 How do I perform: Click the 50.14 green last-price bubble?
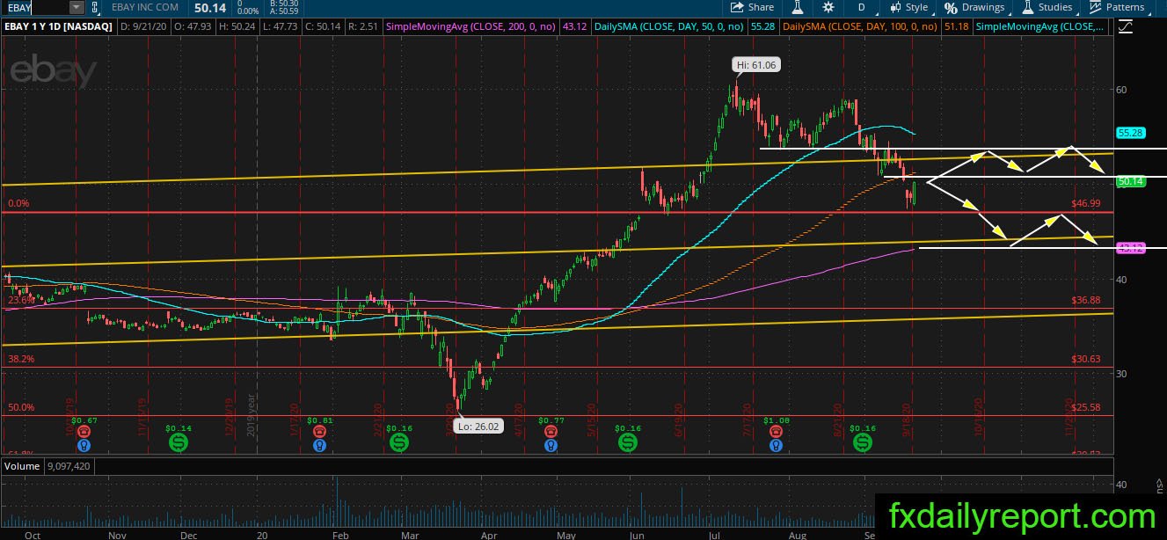click(1129, 182)
